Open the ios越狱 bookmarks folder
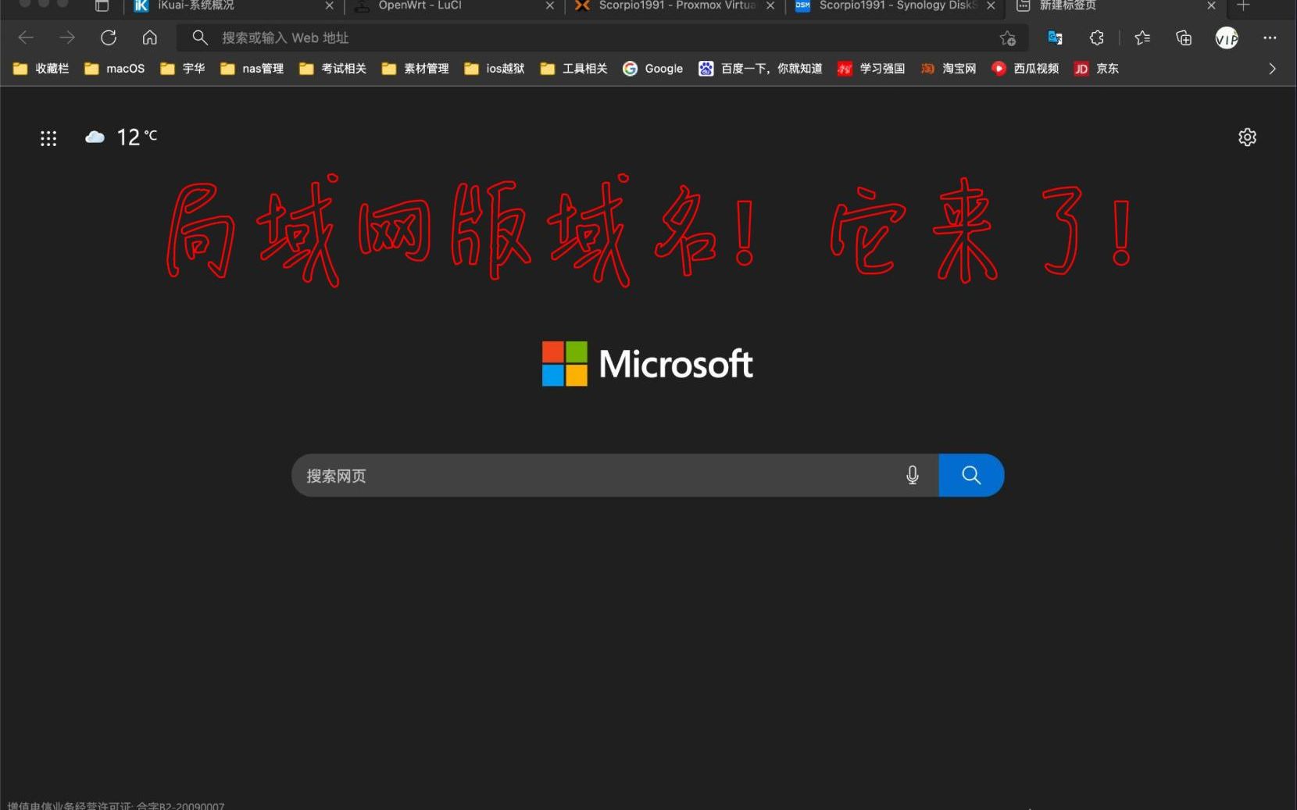 pyautogui.click(x=495, y=69)
